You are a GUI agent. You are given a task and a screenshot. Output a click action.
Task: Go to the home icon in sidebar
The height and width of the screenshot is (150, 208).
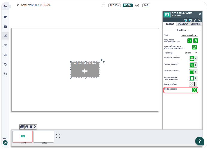tap(5, 17)
